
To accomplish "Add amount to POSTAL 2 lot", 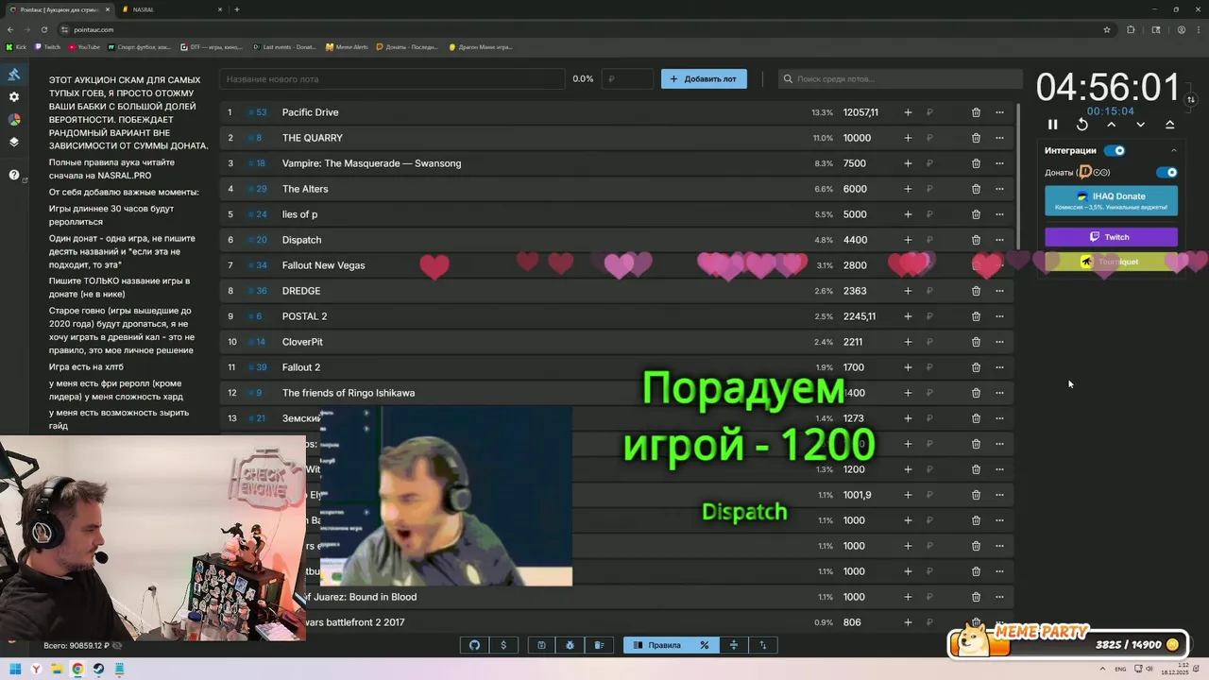I will (908, 316).
